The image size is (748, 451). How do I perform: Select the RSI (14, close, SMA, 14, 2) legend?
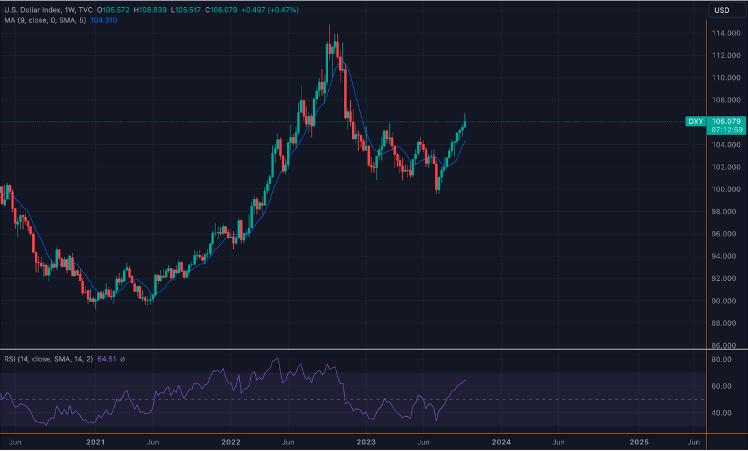(48, 359)
